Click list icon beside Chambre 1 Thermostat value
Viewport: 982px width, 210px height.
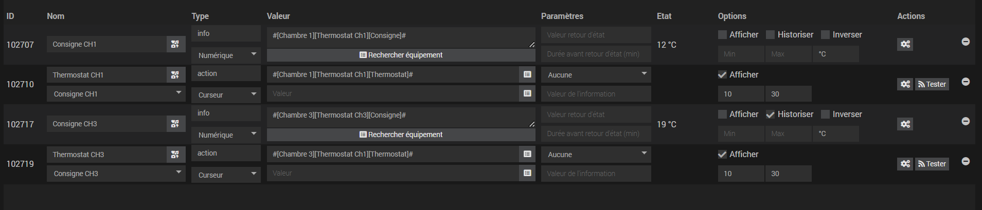point(527,74)
